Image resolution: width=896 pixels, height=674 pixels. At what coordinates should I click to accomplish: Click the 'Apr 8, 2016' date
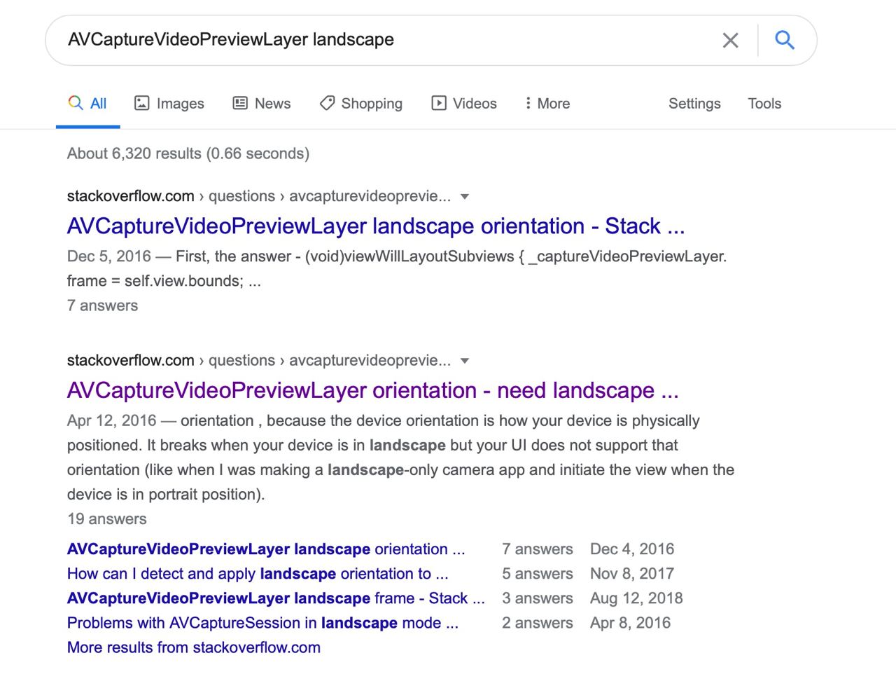coord(630,623)
